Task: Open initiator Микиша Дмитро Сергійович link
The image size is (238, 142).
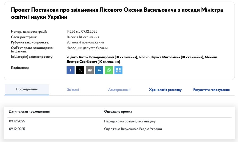Action: coord(142,59)
